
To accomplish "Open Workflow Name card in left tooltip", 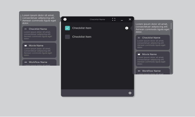I will click(39, 62).
